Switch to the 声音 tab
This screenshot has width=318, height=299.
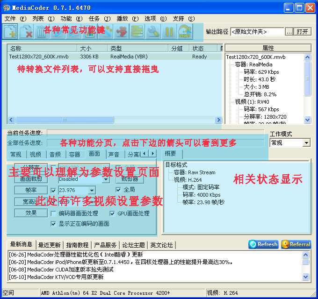point(114,155)
